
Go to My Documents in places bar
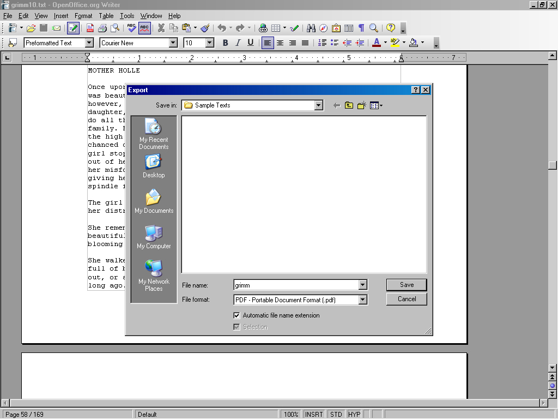[154, 201]
